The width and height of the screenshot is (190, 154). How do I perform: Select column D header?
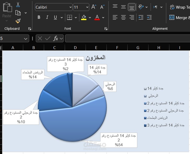tap(75, 48)
